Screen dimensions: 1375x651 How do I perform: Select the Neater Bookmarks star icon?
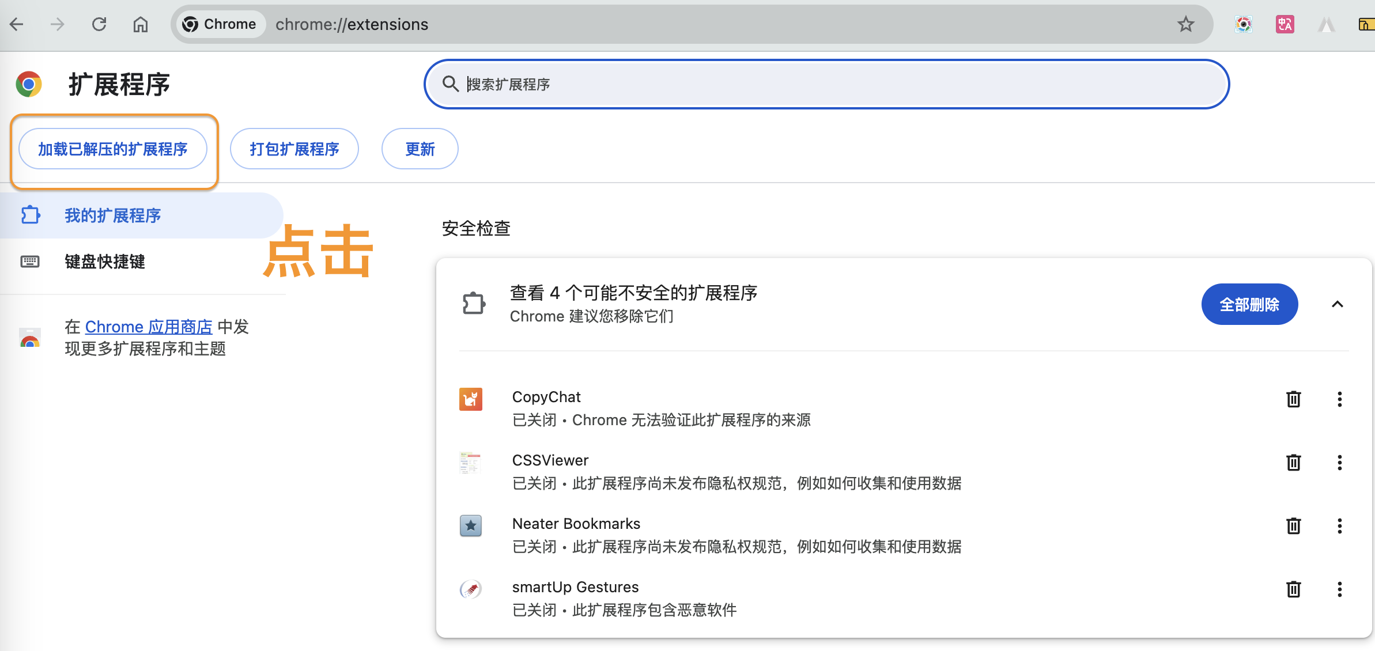pos(471,525)
